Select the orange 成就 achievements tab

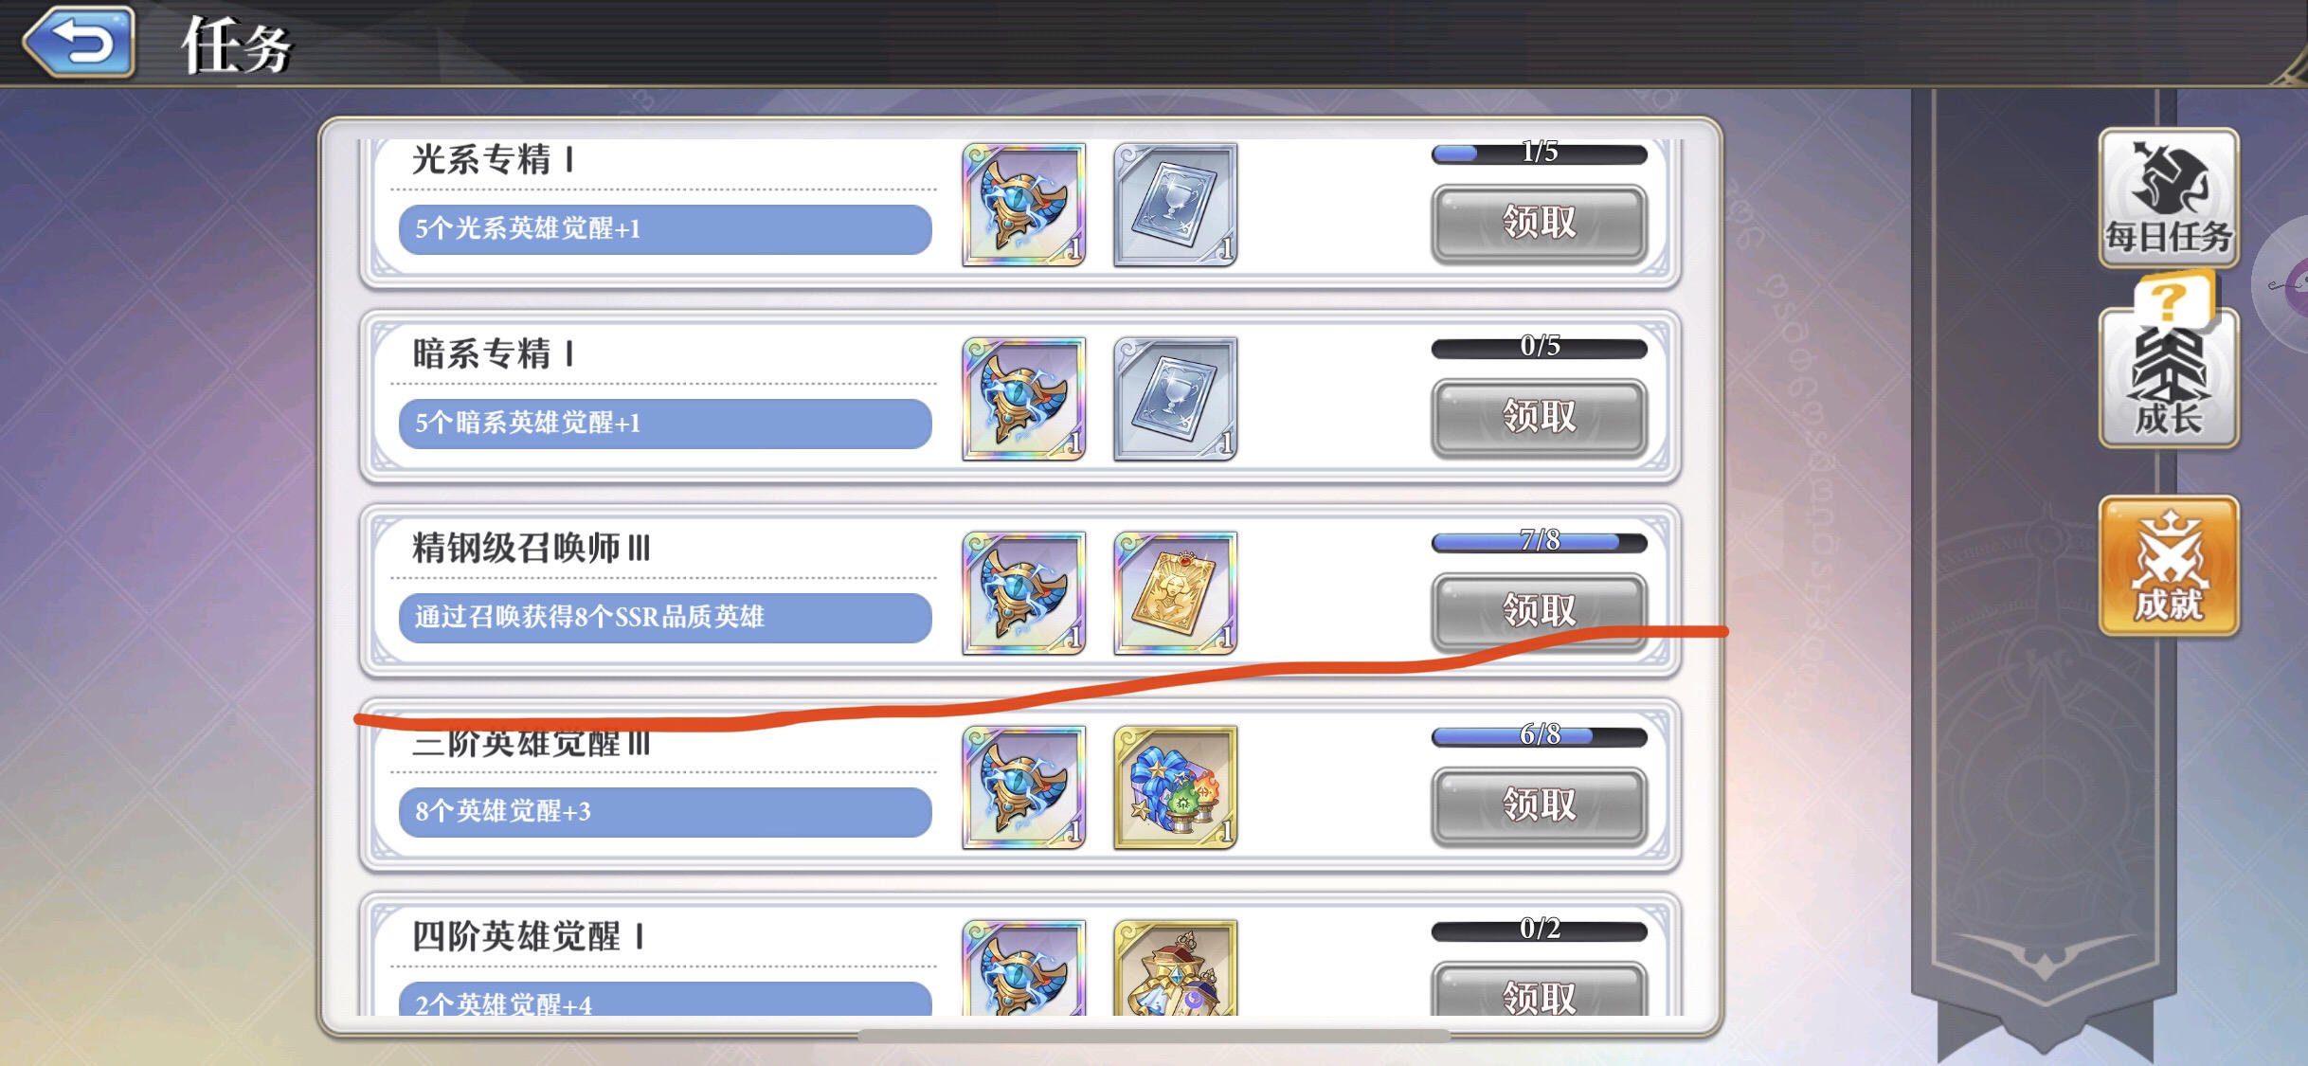click(x=2169, y=566)
